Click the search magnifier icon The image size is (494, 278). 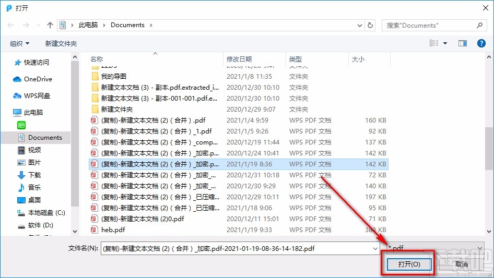(479, 25)
